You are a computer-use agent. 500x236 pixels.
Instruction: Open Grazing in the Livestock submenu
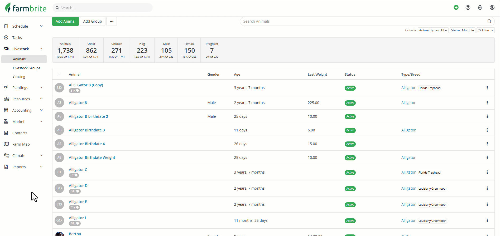[x=19, y=77]
